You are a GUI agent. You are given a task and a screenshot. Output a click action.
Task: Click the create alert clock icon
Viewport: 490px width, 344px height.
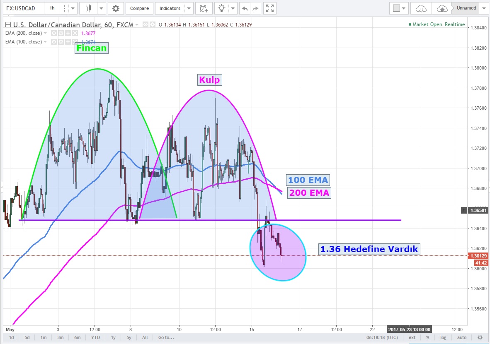coord(203,8)
